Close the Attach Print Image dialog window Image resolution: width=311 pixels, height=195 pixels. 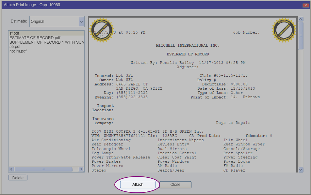click(x=306, y=5)
